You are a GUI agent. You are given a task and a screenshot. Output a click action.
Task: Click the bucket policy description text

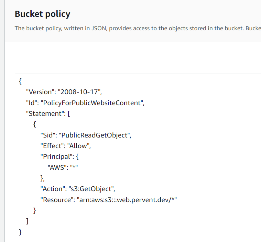click(138, 28)
